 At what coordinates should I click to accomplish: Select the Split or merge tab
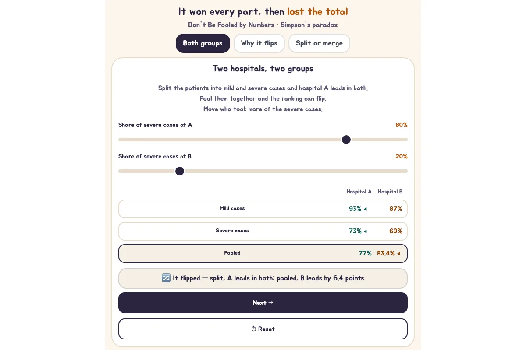319,43
